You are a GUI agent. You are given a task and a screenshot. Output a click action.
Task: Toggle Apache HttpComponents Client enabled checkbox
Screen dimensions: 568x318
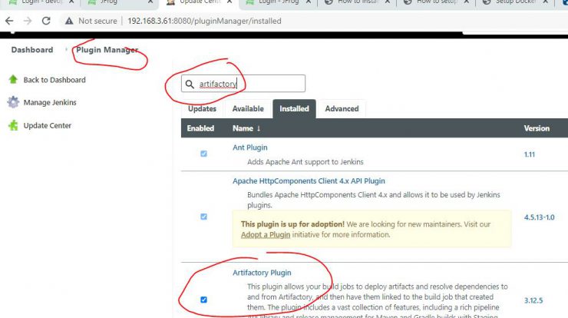pyautogui.click(x=203, y=217)
